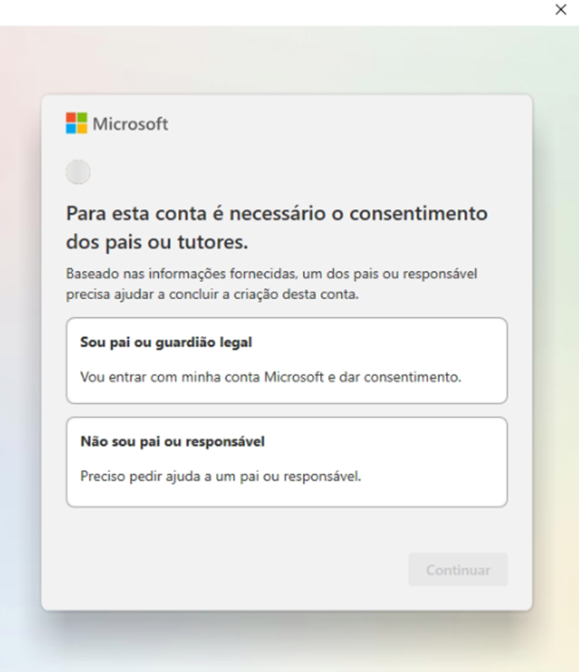Click the yellow square of the Microsoft logo
Screen dimensions: 579x672
point(82,128)
